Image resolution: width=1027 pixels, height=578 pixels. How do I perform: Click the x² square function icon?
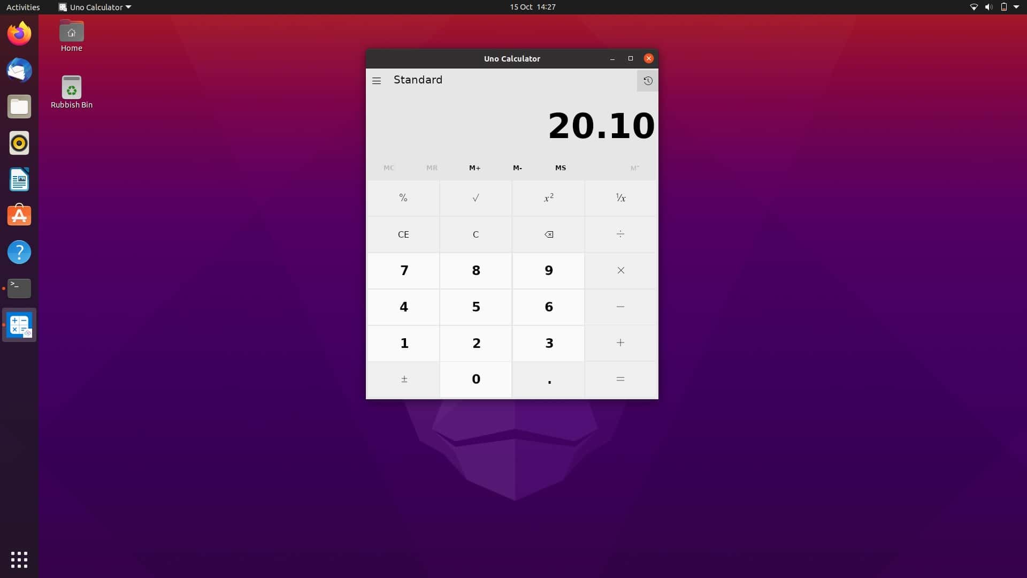pos(548,197)
